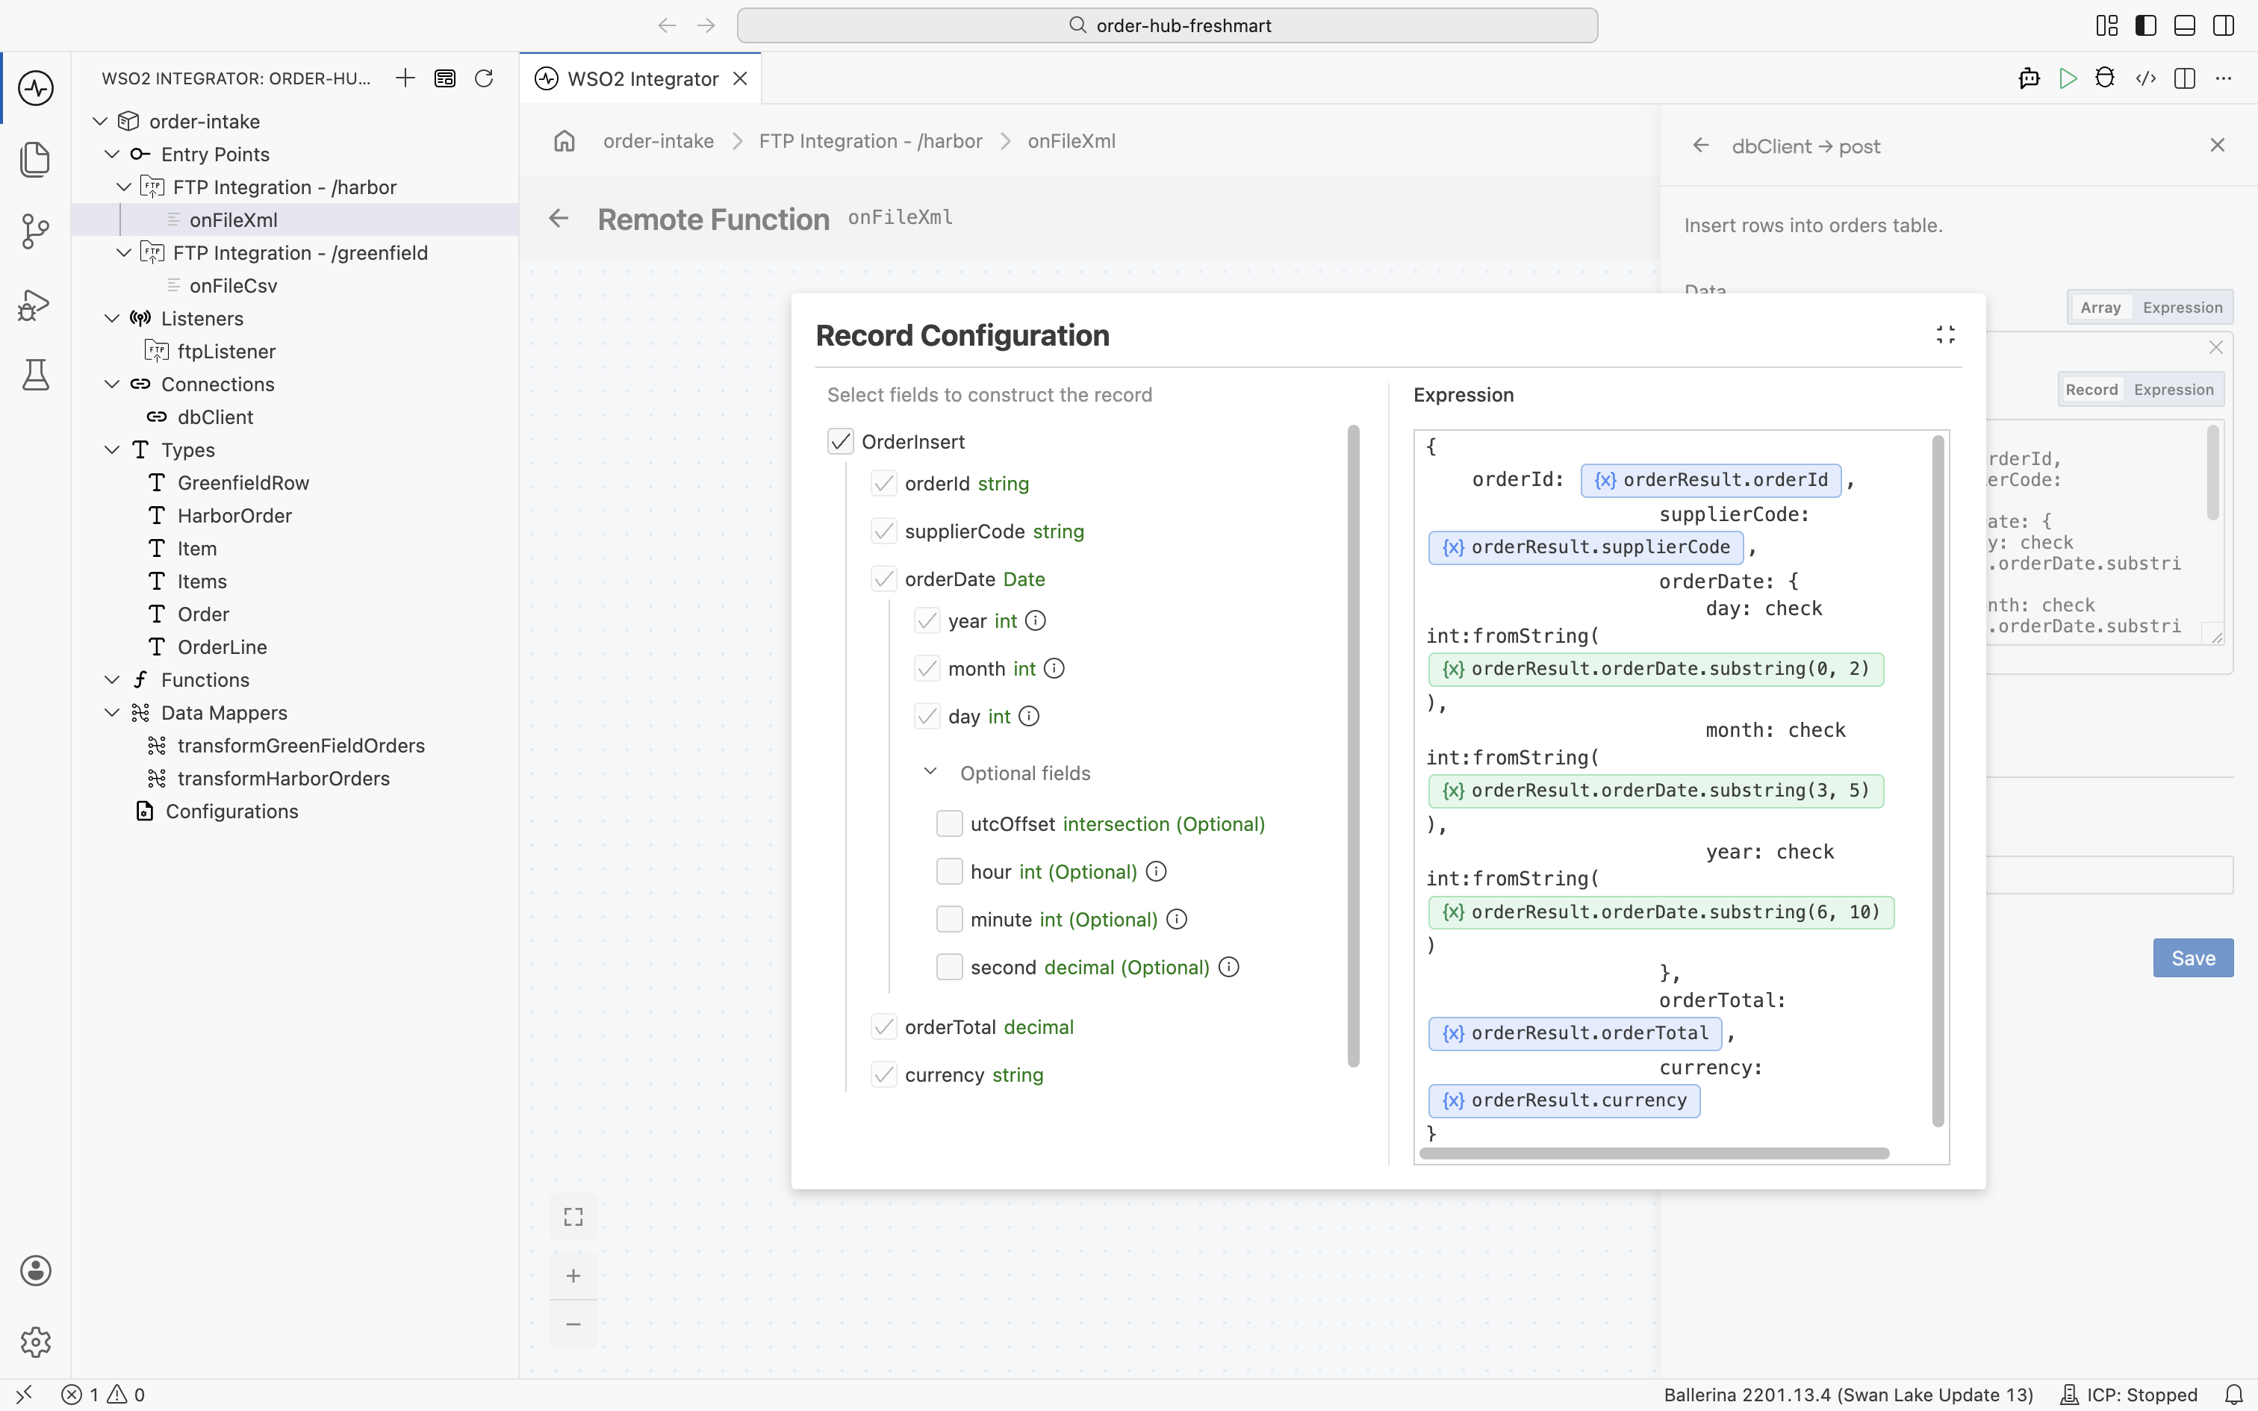2258x1411 pixels.
Task: Collapse the order-intake project node
Action: click(x=100, y=121)
